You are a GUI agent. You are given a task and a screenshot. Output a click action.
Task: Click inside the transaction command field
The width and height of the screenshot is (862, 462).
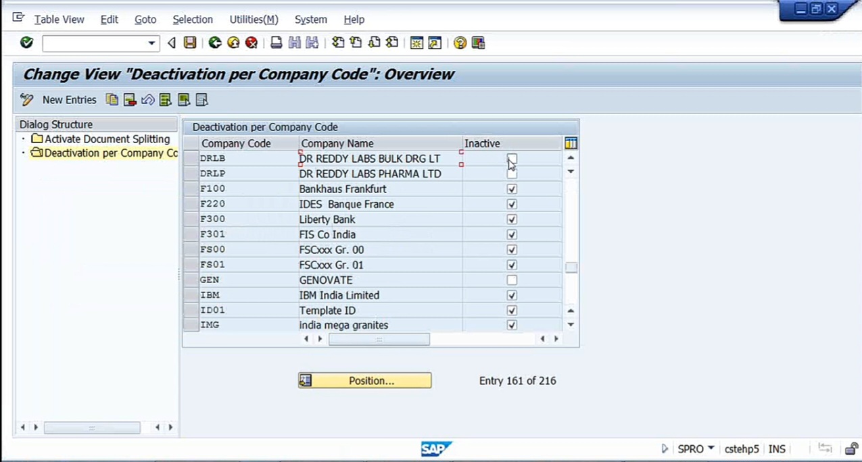pyautogui.click(x=95, y=43)
